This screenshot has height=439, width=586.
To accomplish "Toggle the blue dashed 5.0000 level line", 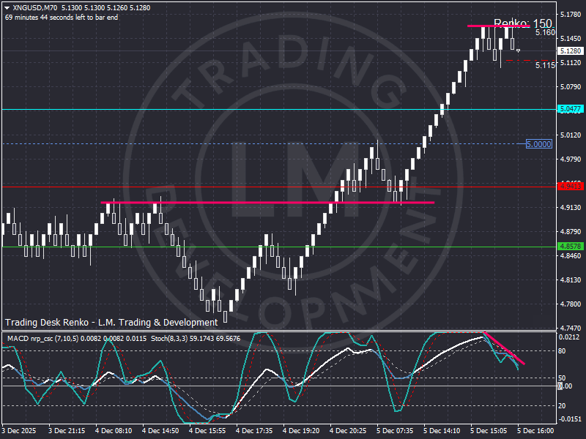I will tap(293, 144).
